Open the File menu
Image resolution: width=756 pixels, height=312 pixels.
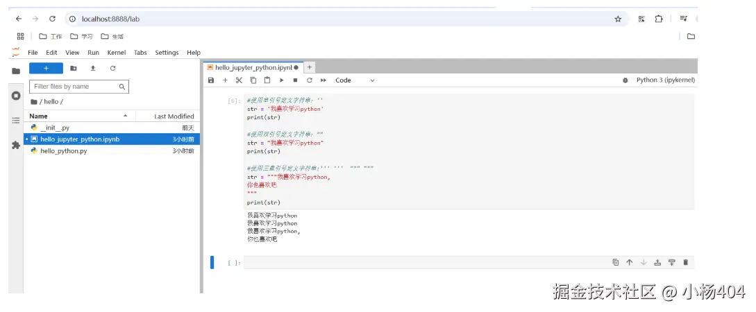(33, 53)
